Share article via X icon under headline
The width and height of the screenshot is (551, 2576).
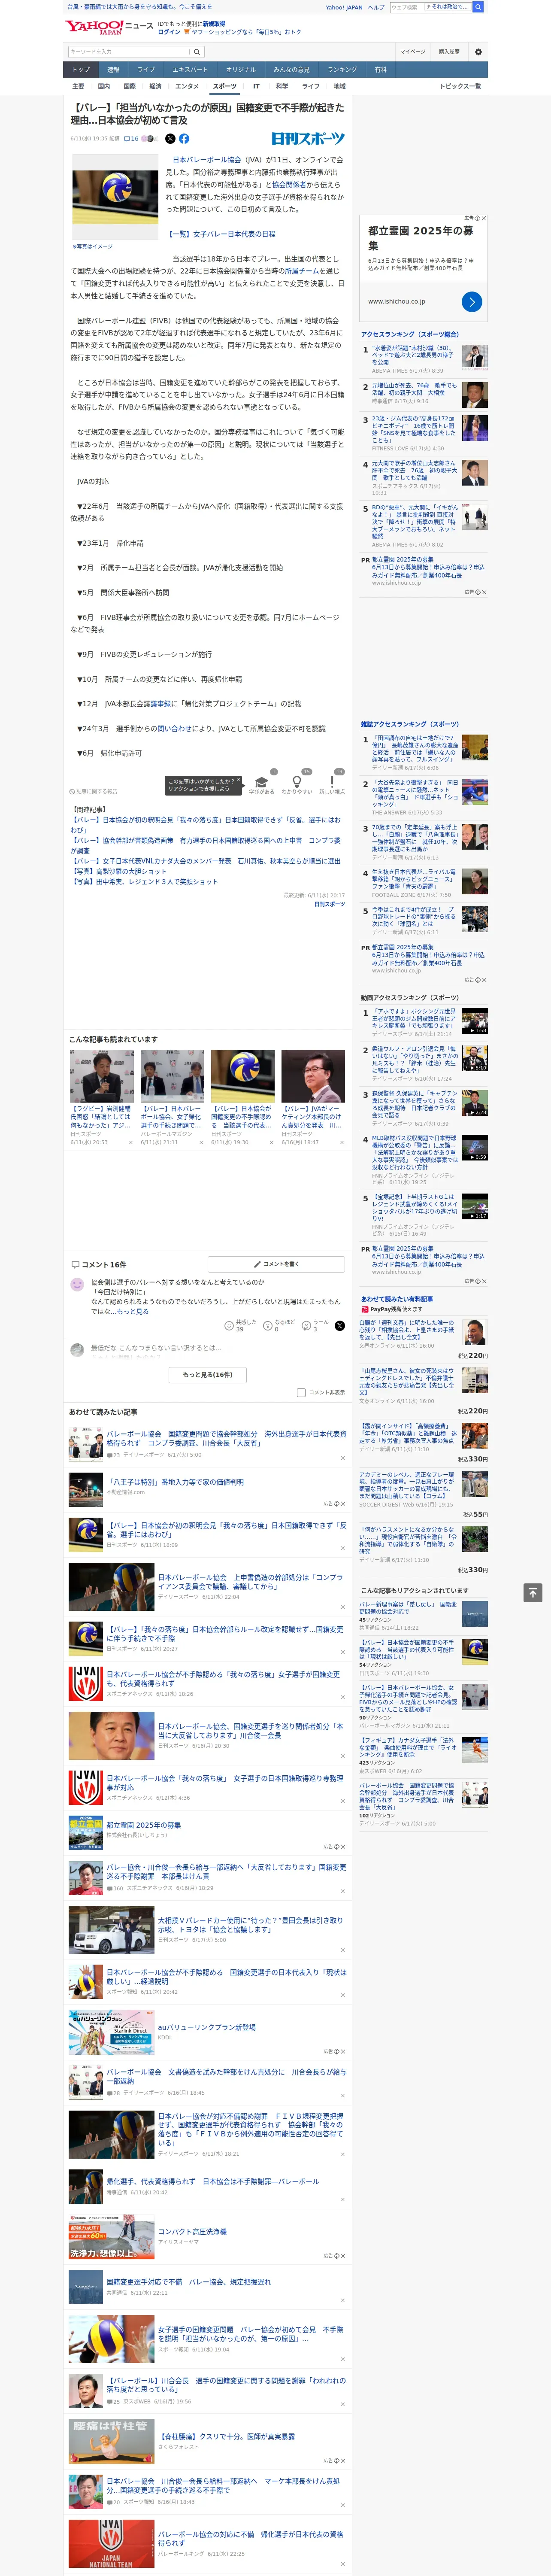[170, 139]
